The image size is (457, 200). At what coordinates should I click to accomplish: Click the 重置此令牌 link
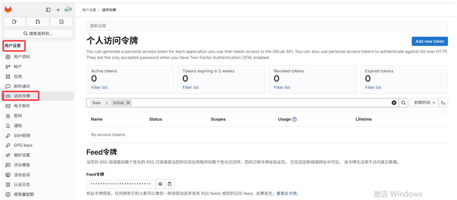click(x=287, y=194)
